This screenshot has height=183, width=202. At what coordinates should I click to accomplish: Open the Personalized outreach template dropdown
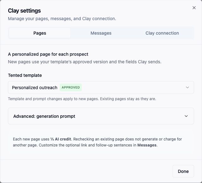(101, 88)
